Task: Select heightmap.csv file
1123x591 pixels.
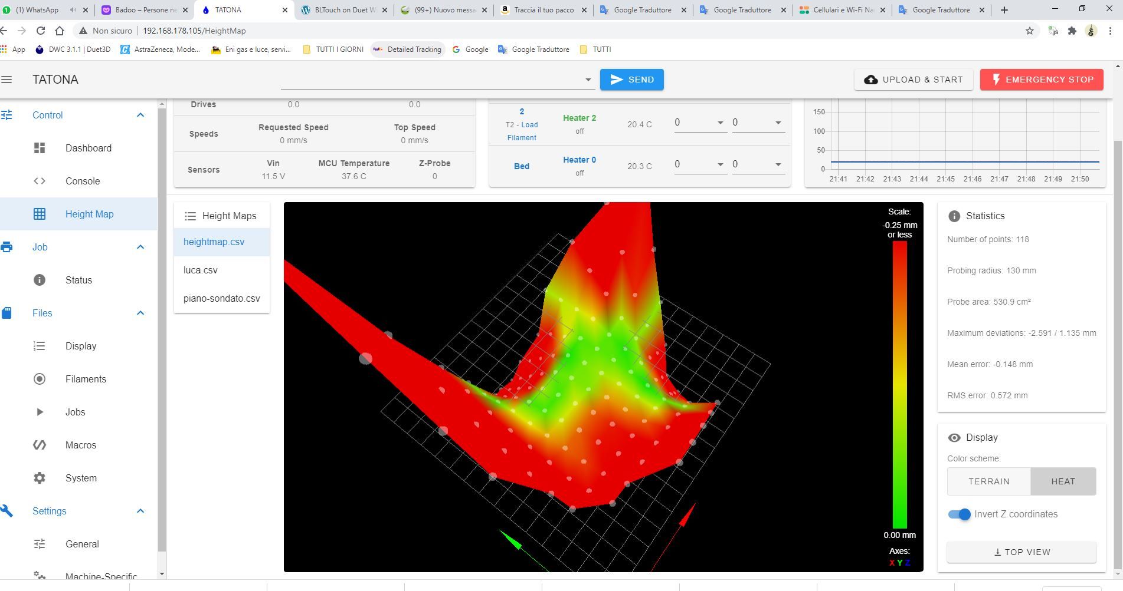Action: (x=222, y=242)
